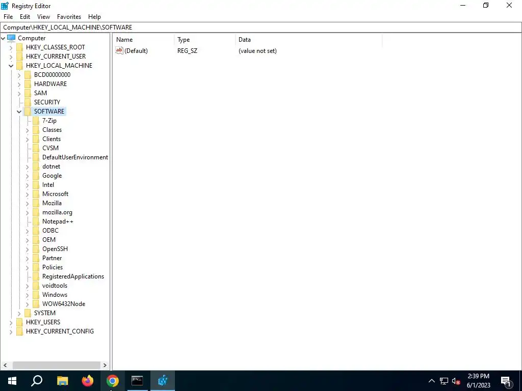Select the dotnet key
Viewport: 522px width, 391px height.
[x=51, y=166]
